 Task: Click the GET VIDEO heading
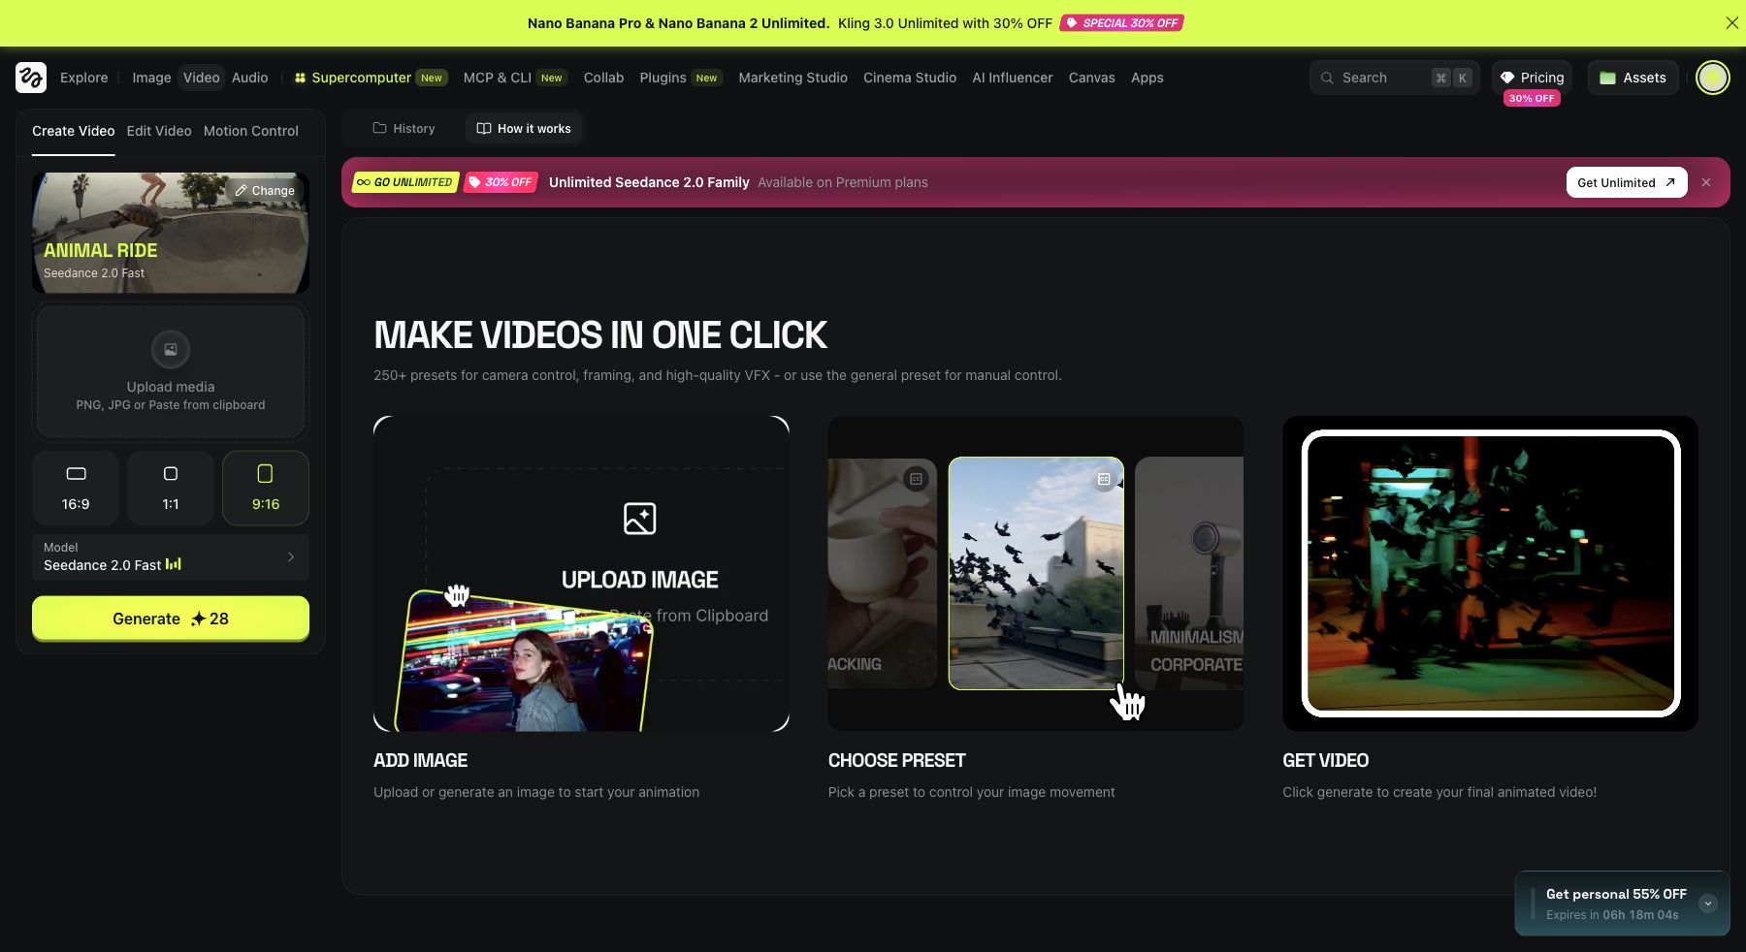pos(1325,761)
